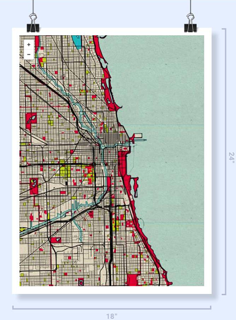Click the red park with pond near left edge
This screenshot has width=236, height=320.
point(31,121)
